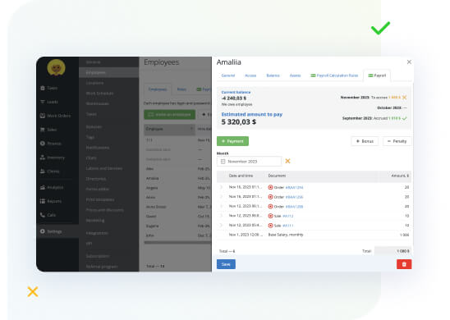450x320 pixels.
Task: Open Print templates in the settings submenu
Action: coord(100,199)
